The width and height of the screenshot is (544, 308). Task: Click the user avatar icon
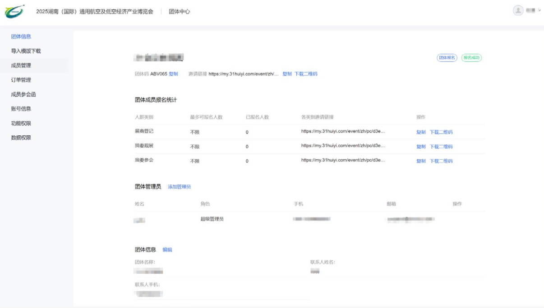(518, 10)
